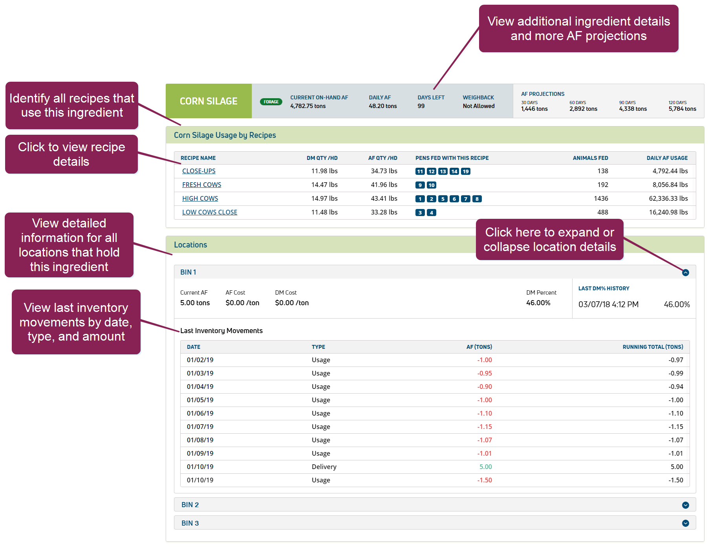Viewport: 708px width, 548px height.
Task: Click pen badge 11 in CLOSE-UPS row
Action: point(420,171)
